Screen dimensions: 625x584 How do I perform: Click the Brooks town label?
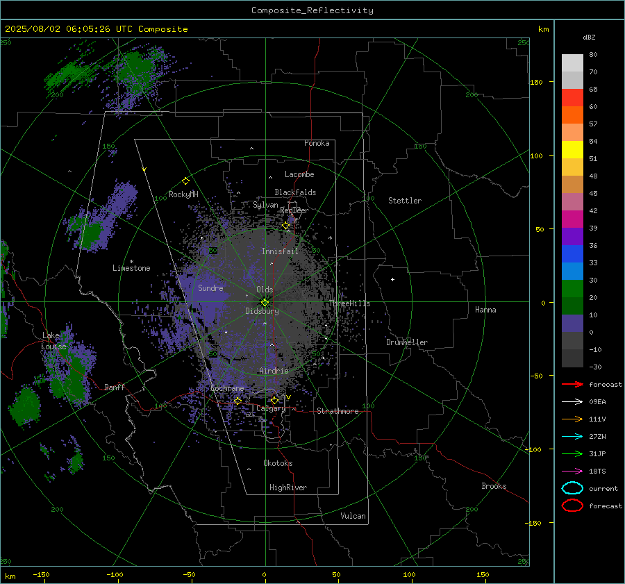click(494, 486)
